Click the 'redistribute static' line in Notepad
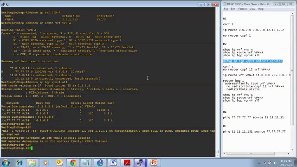The width and height of the screenshot is (297, 167). [x=243, y=89]
